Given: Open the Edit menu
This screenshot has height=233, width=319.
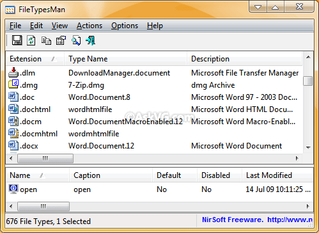Looking at the screenshot, I should [x=36, y=26].
